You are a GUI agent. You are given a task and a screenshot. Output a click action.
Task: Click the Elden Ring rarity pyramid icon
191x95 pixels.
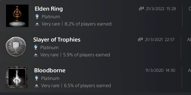pyautogui.click(x=37, y=24)
